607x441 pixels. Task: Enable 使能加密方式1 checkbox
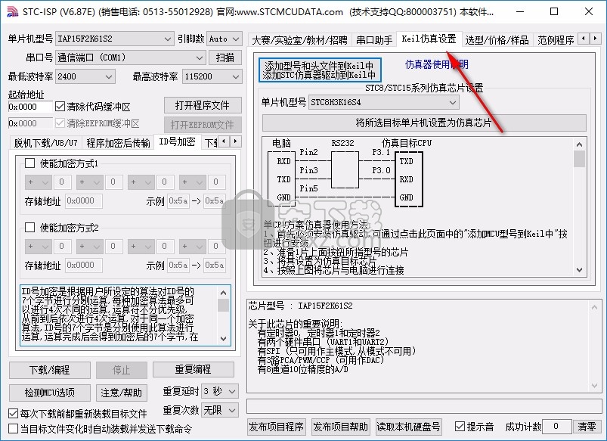tap(29, 163)
